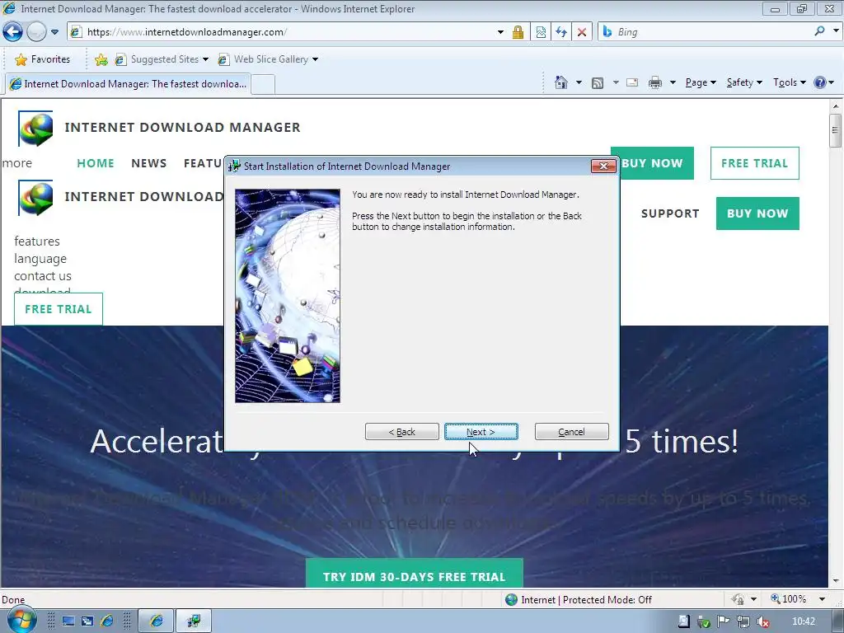The height and width of the screenshot is (633, 844).
Task: Open a new blank tab
Action: (x=263, y=85)
